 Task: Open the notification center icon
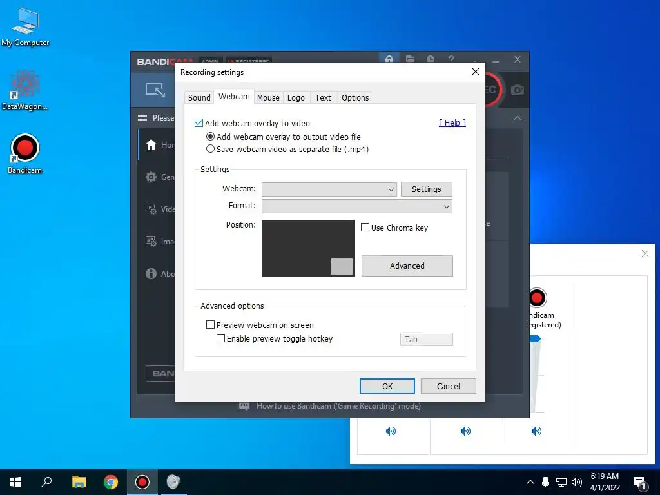639,483
